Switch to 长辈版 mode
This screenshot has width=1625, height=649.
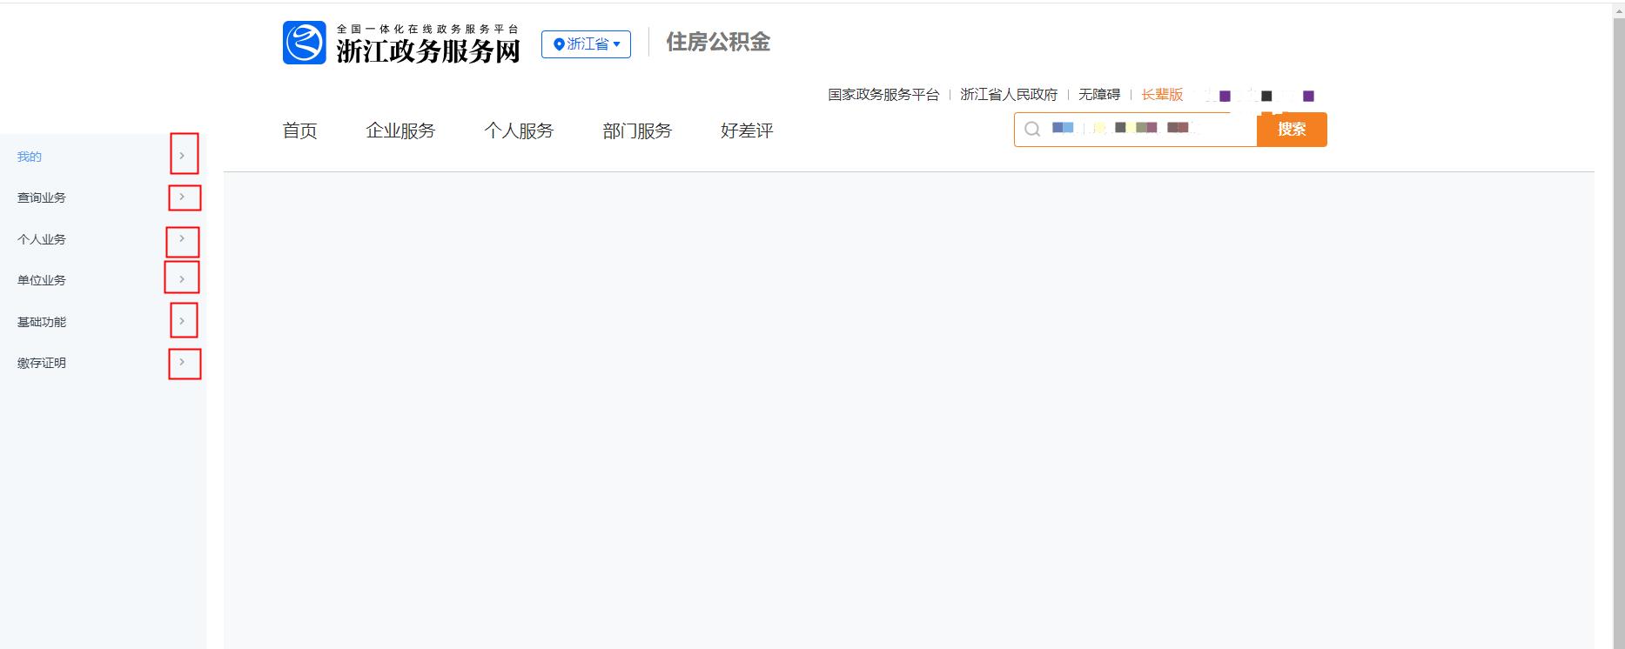click(x=1162, y=95)
